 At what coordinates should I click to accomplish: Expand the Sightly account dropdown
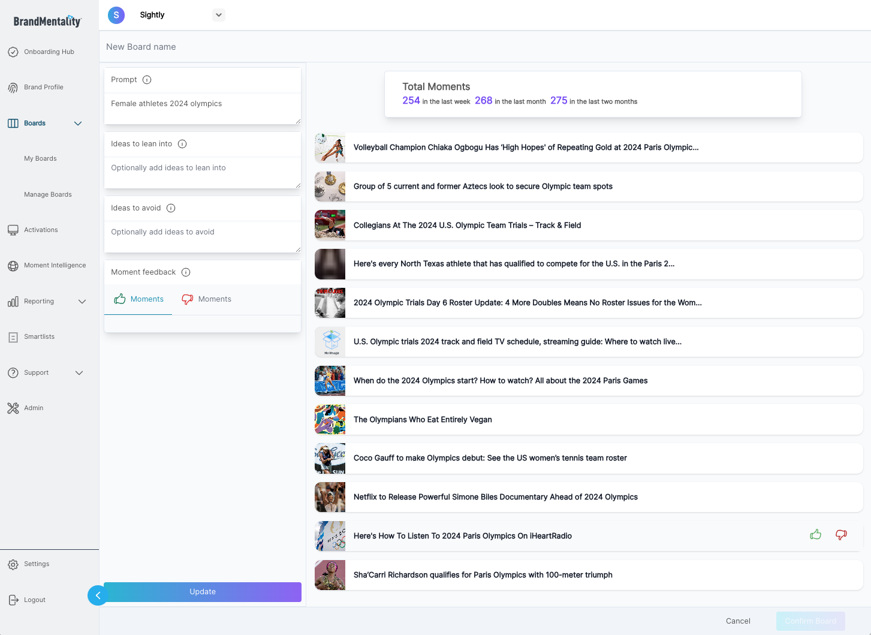pos(219,15)
